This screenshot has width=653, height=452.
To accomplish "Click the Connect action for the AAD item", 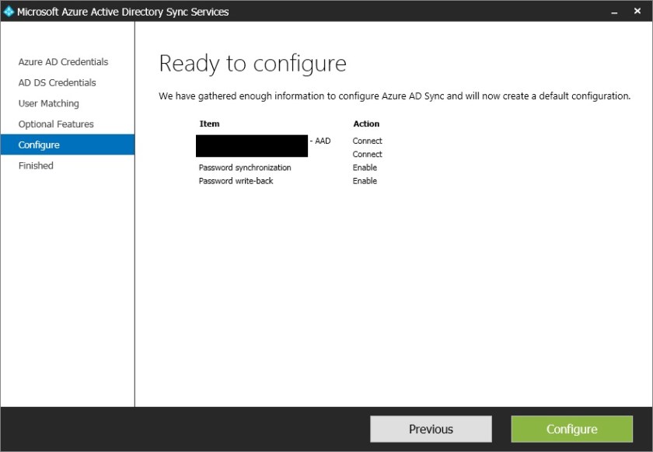I will pyautogui.click(x=367, y=141).
